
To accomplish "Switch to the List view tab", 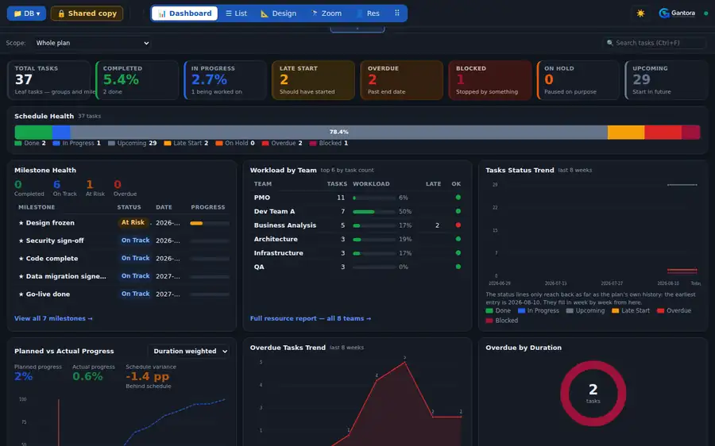I will pyautogui.click(x=236, y=13).
